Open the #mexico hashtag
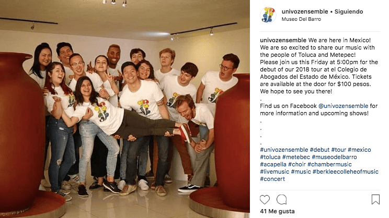The width and height of the screenshot is (389, 218). pos(359,150)
